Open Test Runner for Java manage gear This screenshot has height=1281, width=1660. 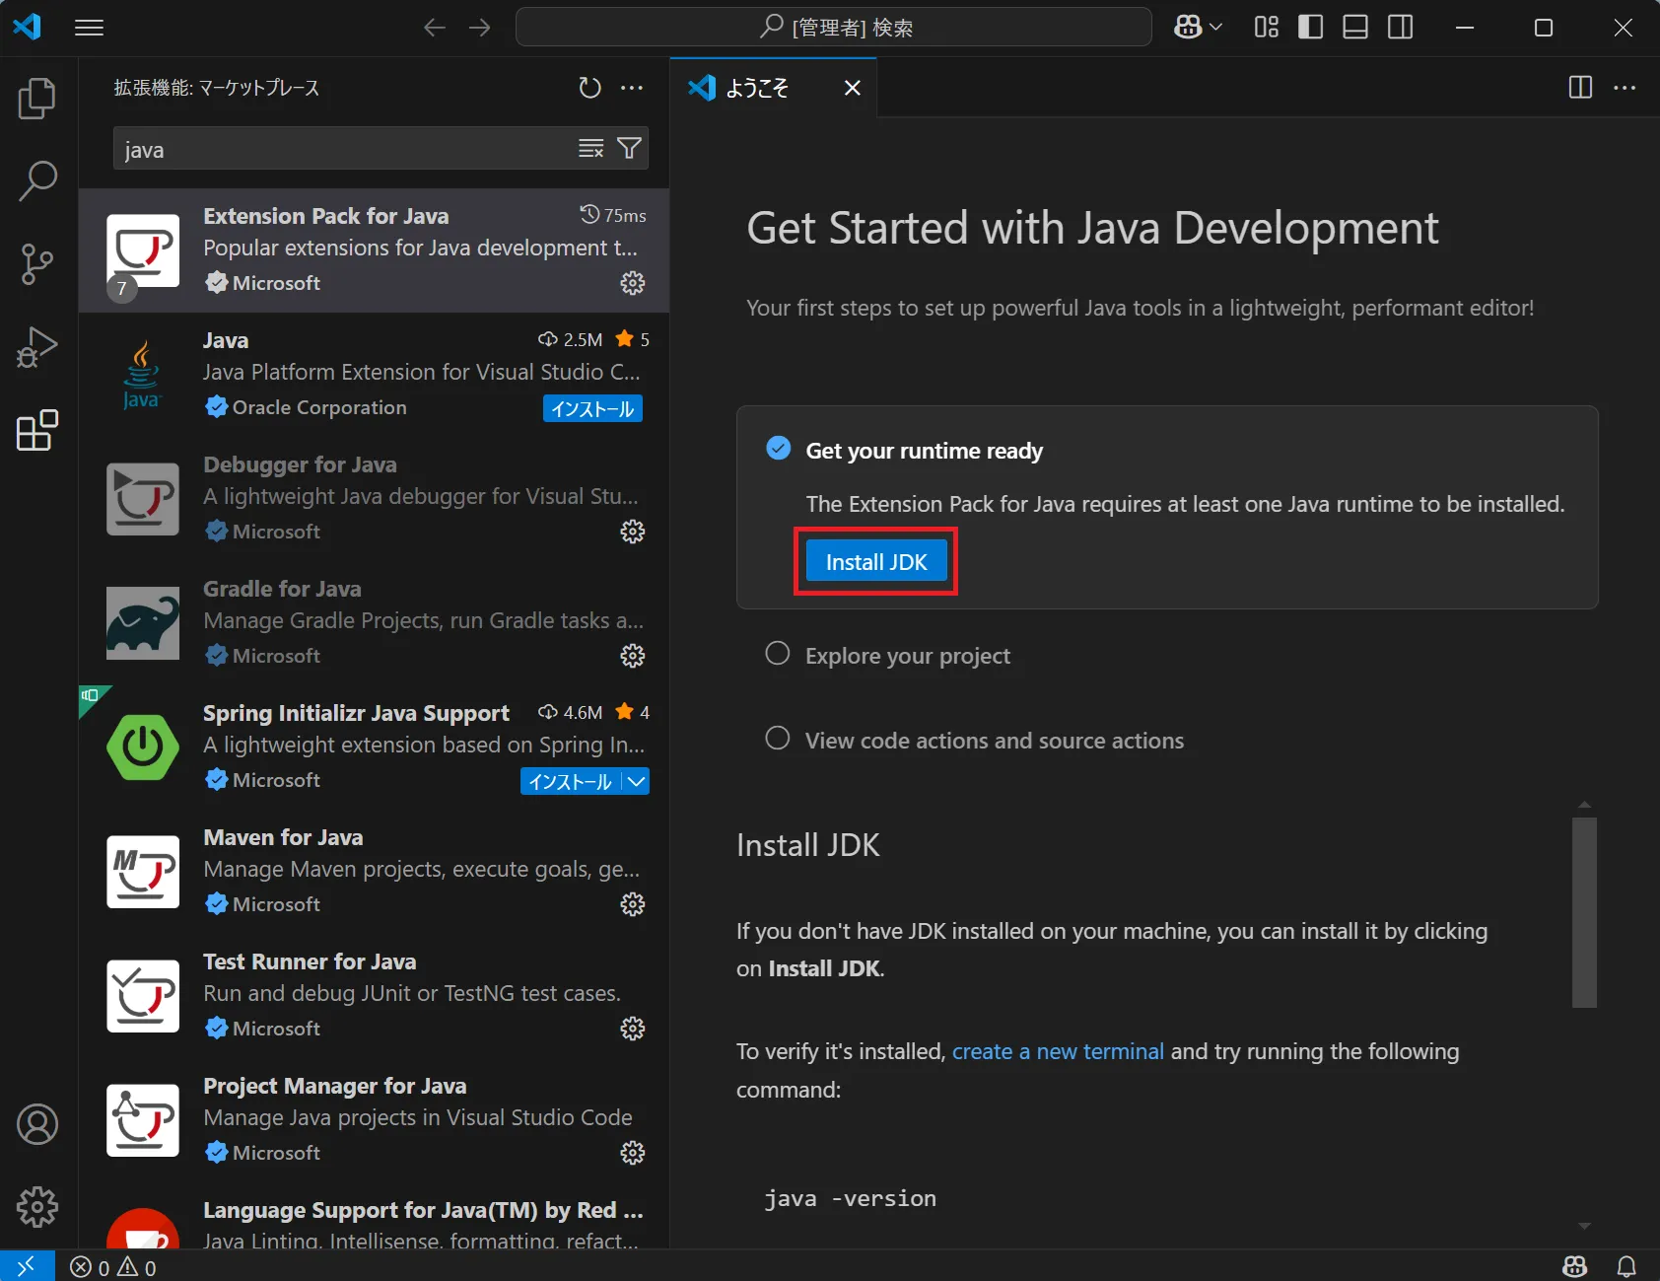[x=632, y=1029]
